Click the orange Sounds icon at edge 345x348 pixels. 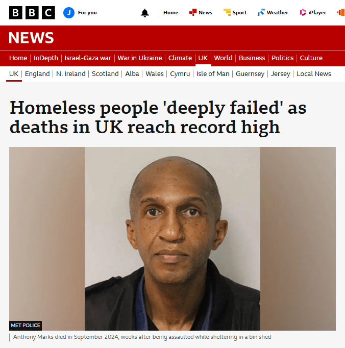[x=341, y=12]
